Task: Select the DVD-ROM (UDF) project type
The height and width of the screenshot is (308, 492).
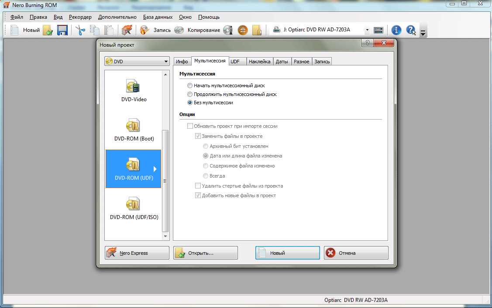Action: coord(133,169)
